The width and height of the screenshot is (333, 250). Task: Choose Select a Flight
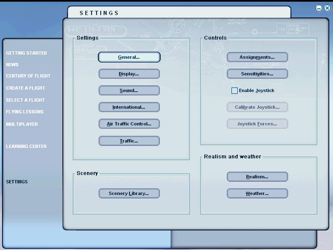coord(25,100)
